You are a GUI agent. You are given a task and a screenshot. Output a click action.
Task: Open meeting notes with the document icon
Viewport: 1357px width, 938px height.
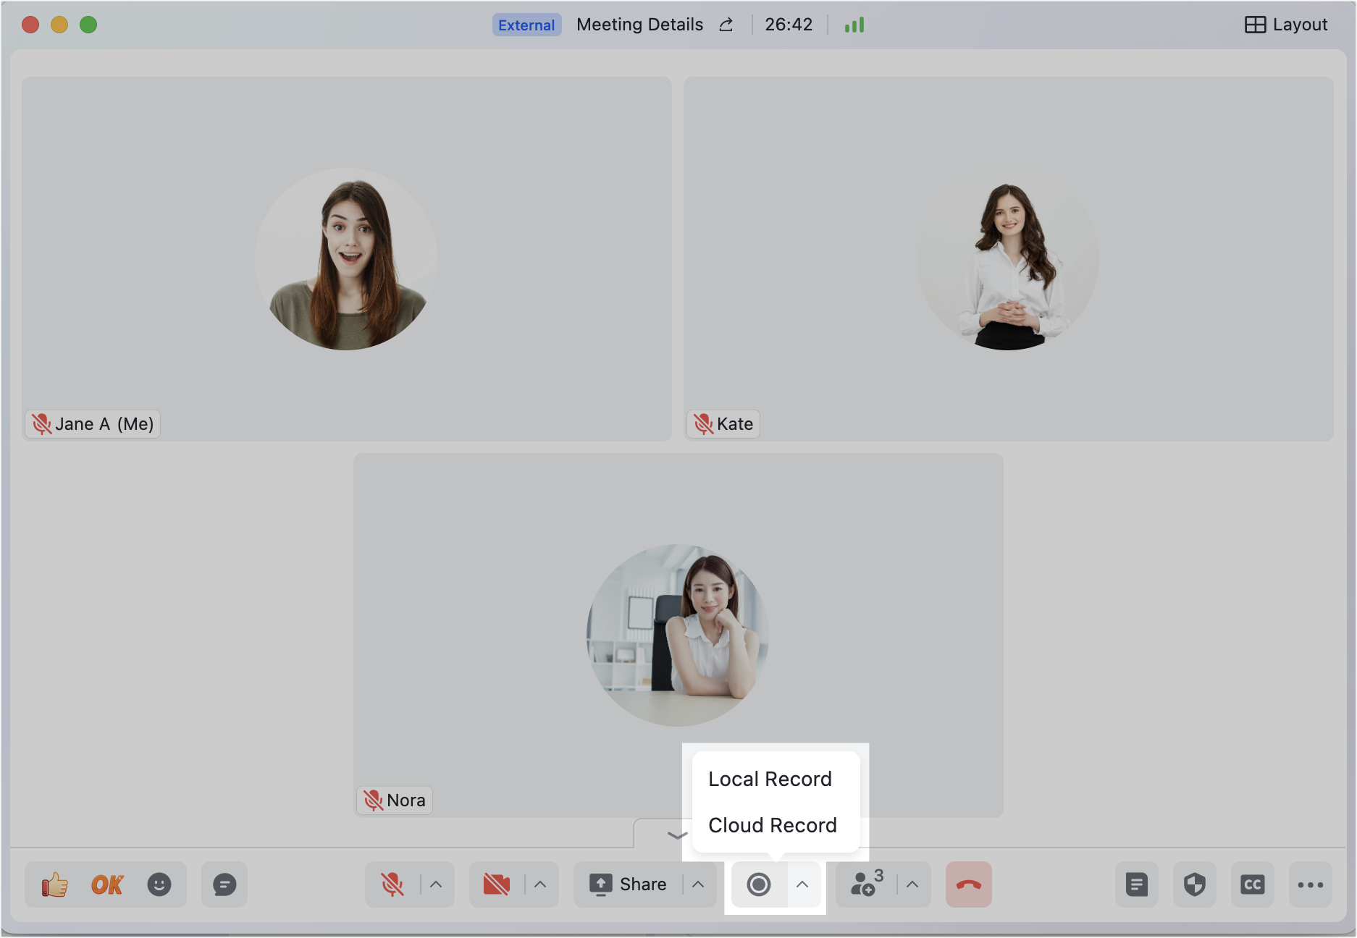(x=1136, y=884)
